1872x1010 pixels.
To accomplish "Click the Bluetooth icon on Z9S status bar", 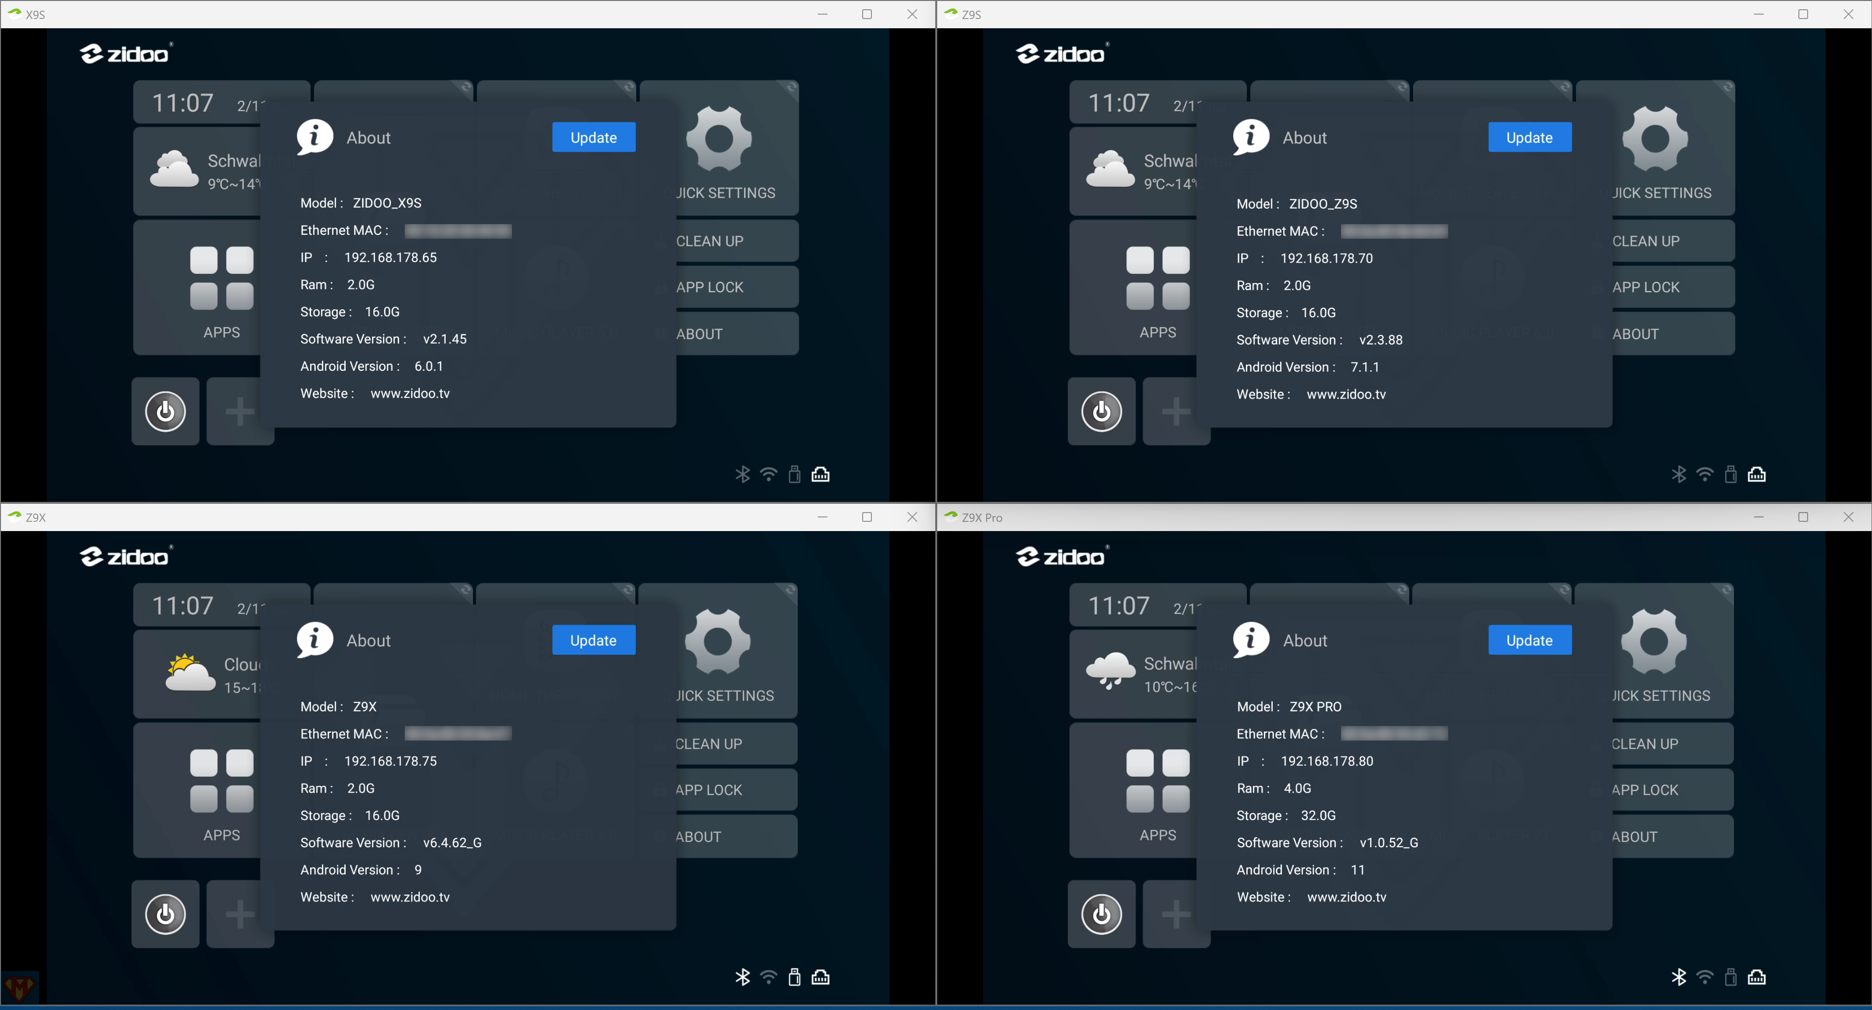I will pyautogui.click(x=1678, y=475).
